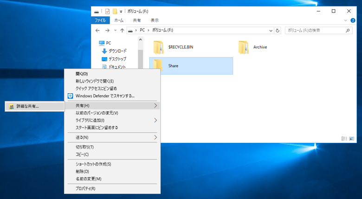Viewport: 362px width, 199px height.
Task: Choose 削除(D) in context menu
Action: 112,172
